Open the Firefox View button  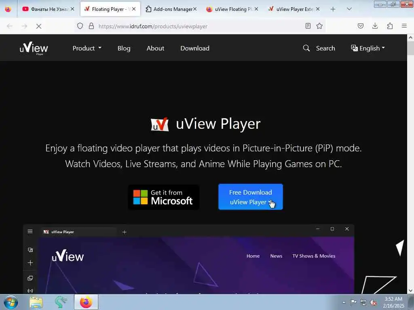pos(8,9)
